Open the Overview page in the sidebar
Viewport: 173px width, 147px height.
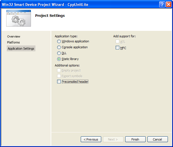[x=14, y=36]
